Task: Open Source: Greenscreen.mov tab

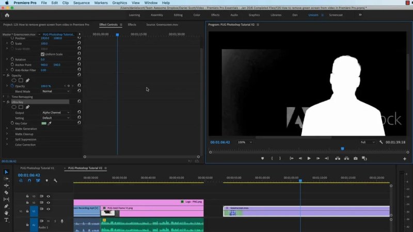Action: pos(162,24)
